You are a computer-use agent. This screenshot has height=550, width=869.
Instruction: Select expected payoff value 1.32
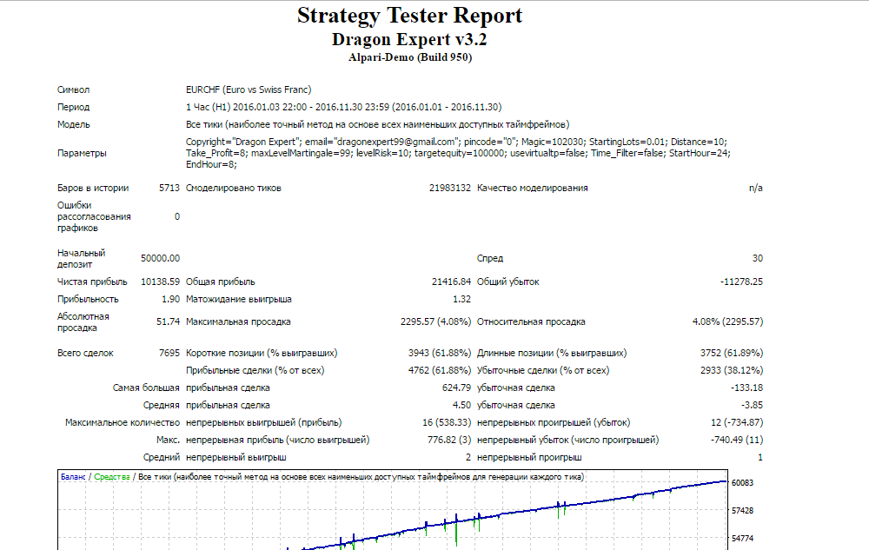(x=461, y=299)
